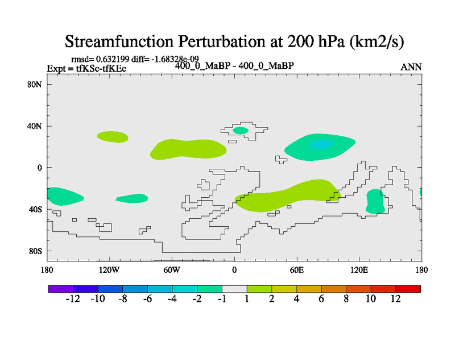Click the ANN label above the plot
The image size is (455, 341).
411,67
